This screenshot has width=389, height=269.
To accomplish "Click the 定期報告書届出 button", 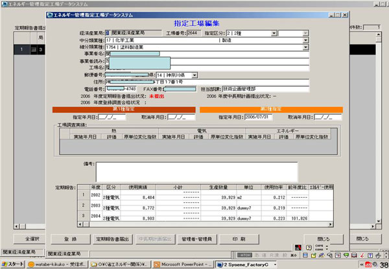I will [x=113, y=239].
